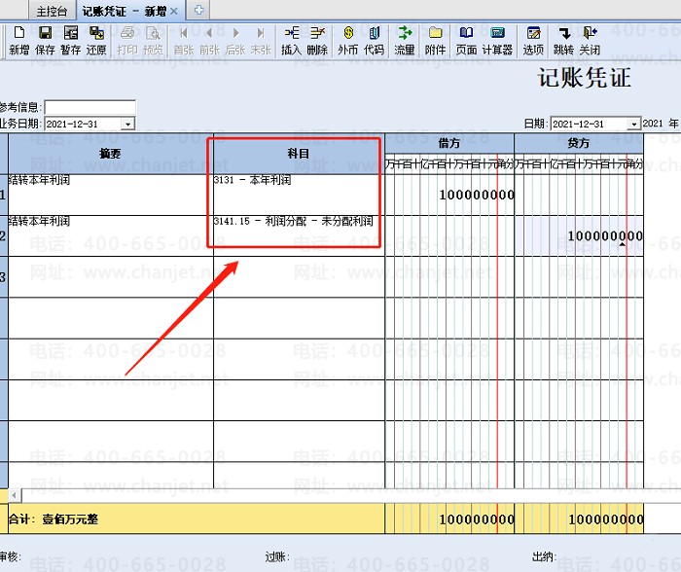Click the 还原 (Restore) toolbar icon
The height and width of the screenshot is (572, 681).
tap(96, 39)
